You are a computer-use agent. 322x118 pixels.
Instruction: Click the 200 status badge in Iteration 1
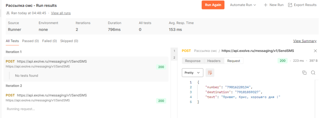(x=161, y=67)
